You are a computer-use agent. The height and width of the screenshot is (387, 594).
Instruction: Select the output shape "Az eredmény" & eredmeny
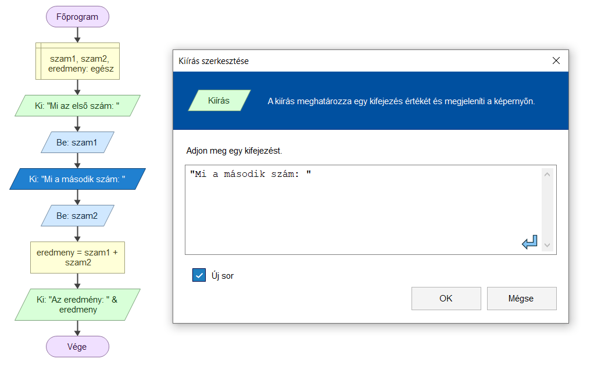pos(78,305)
